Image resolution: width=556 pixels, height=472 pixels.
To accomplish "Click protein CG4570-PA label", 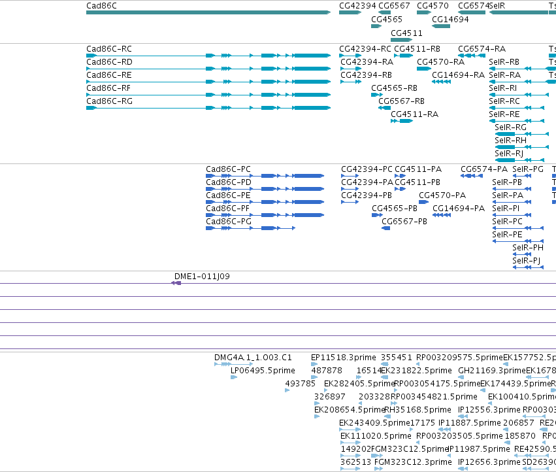I will [442, 195].
